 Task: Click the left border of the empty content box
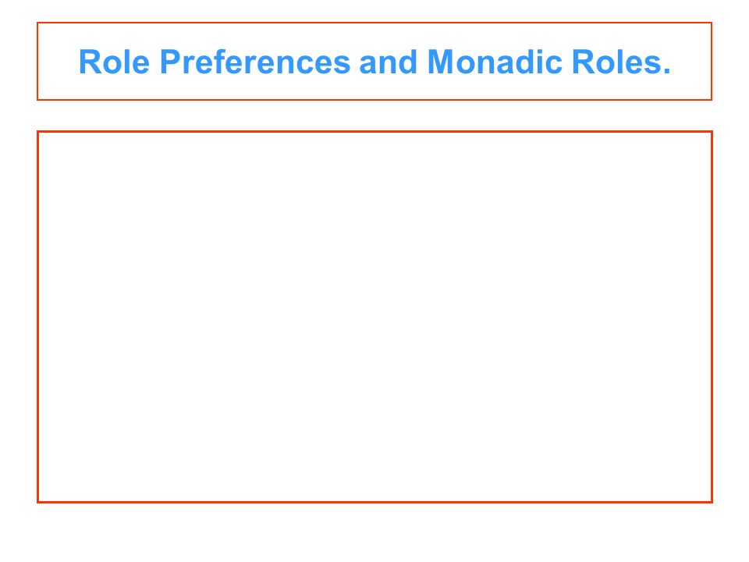37,317
